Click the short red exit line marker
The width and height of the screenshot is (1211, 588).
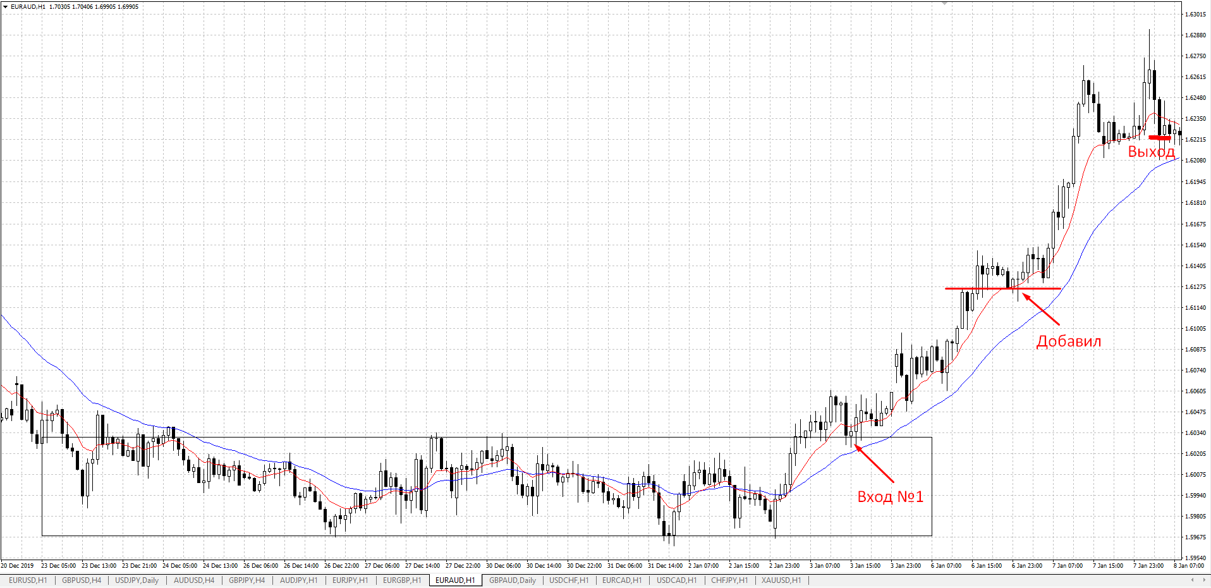point(1160,137)
